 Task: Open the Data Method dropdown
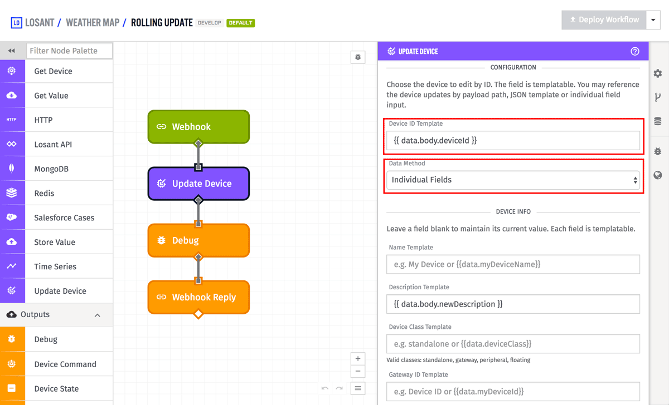(513, 180)
